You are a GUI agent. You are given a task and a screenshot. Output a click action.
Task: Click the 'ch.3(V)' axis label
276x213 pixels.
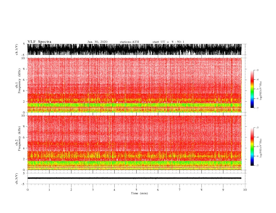tap(17, 179)
